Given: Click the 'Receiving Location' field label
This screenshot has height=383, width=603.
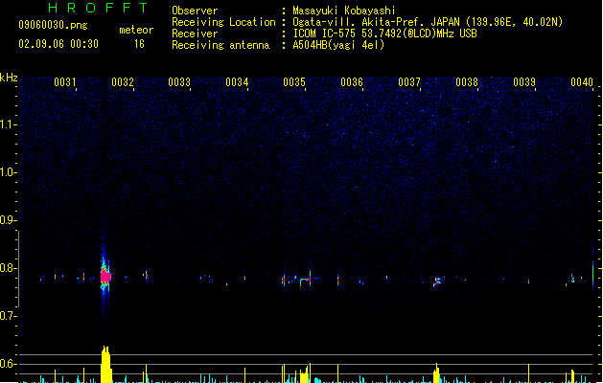Looking at the screenshot, I should (x=223, y=22).
